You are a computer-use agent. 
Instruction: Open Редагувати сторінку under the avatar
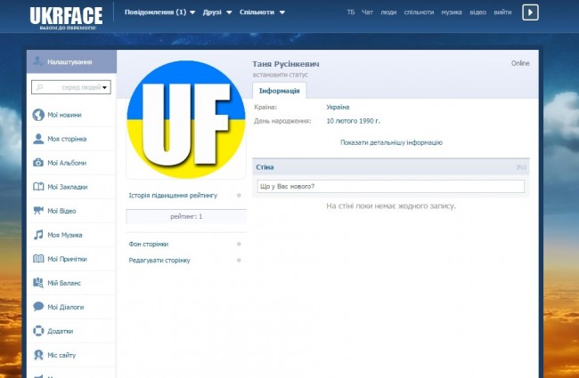point(159,261)
